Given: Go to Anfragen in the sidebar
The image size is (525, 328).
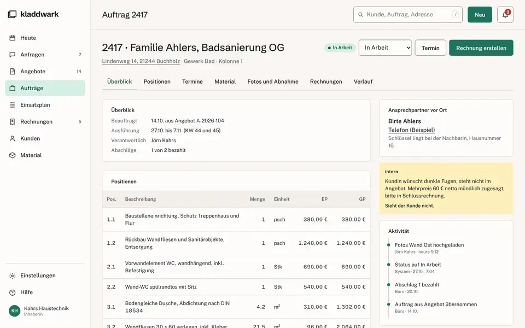Looking at the screenshot, I should (45, 55).
